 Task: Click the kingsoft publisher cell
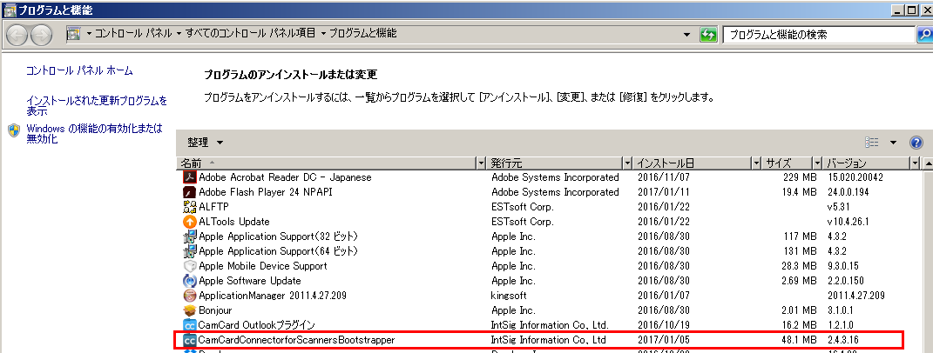(509, 296)
